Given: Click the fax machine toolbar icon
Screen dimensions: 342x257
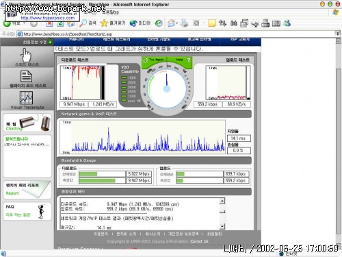Looking at the screenshot, I should tap(265, 23).
